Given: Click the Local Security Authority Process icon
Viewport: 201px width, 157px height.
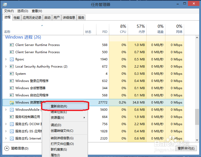Looking at the screenshot, I should tap(12, 66).
